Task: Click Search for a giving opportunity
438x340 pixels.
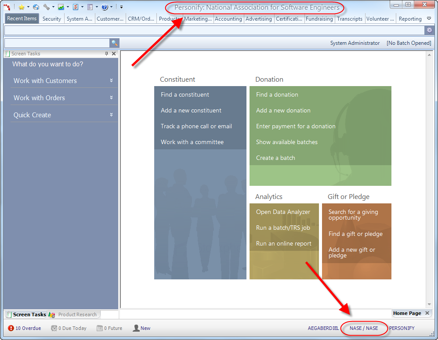Action: click(353, 215)
